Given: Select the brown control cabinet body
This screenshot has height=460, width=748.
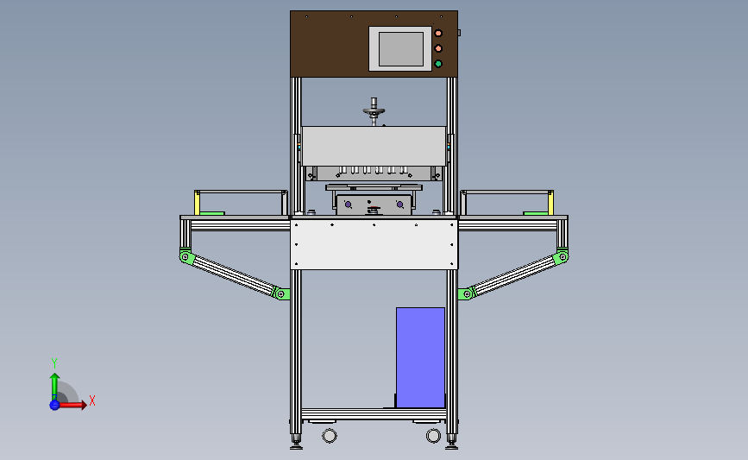Looking at the screenshot, I should click(x=330, y=44).
